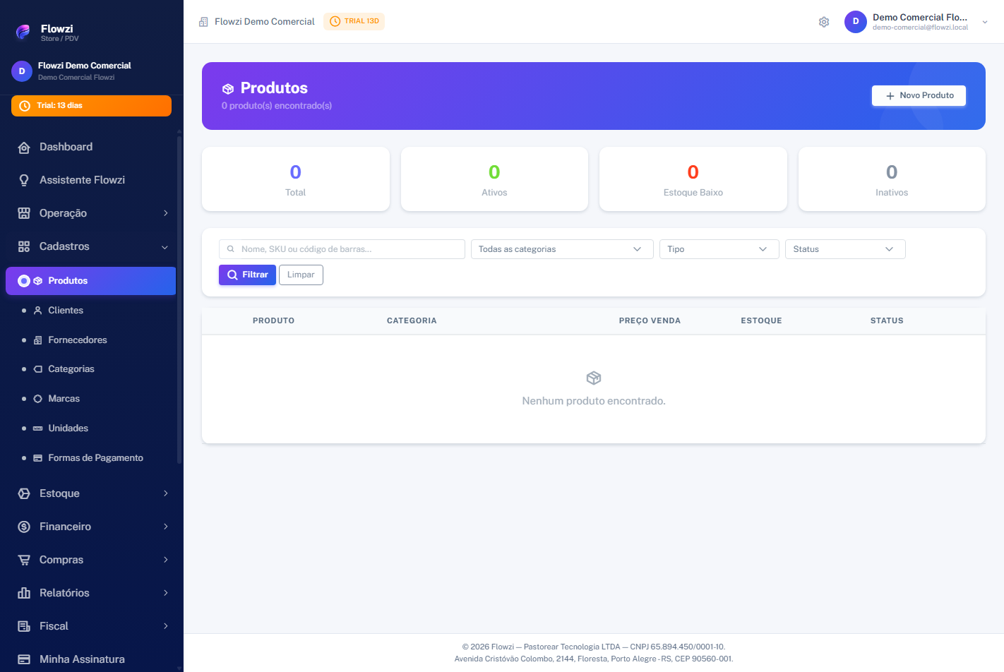
Task: Click the Unidades ruler icon
Action: pos(38,428)
